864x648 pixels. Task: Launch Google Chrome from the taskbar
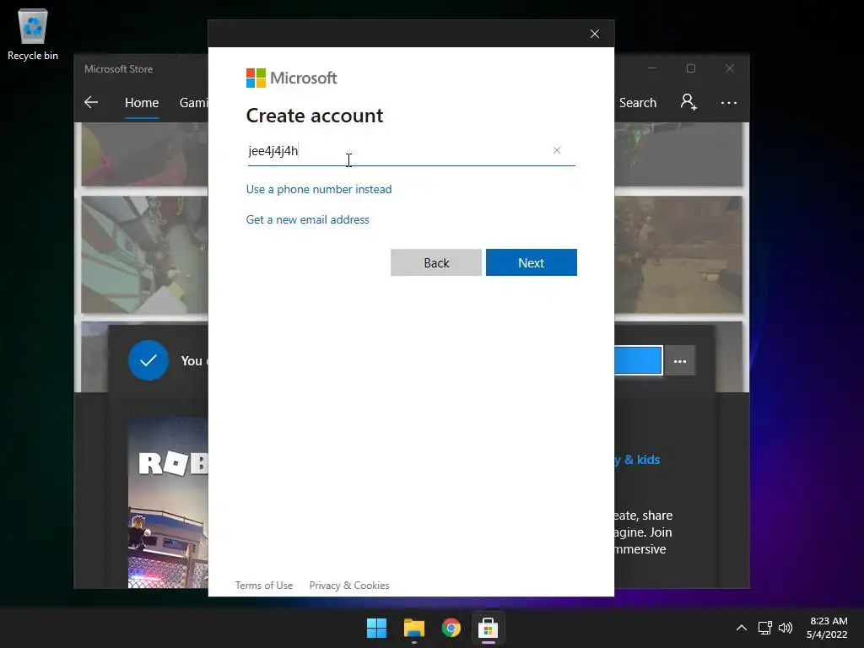(451, 628)
